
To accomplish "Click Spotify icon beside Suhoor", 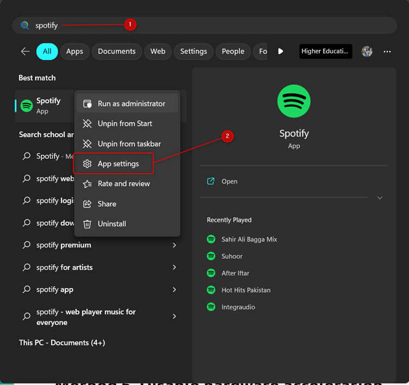I will coord(211,256).
